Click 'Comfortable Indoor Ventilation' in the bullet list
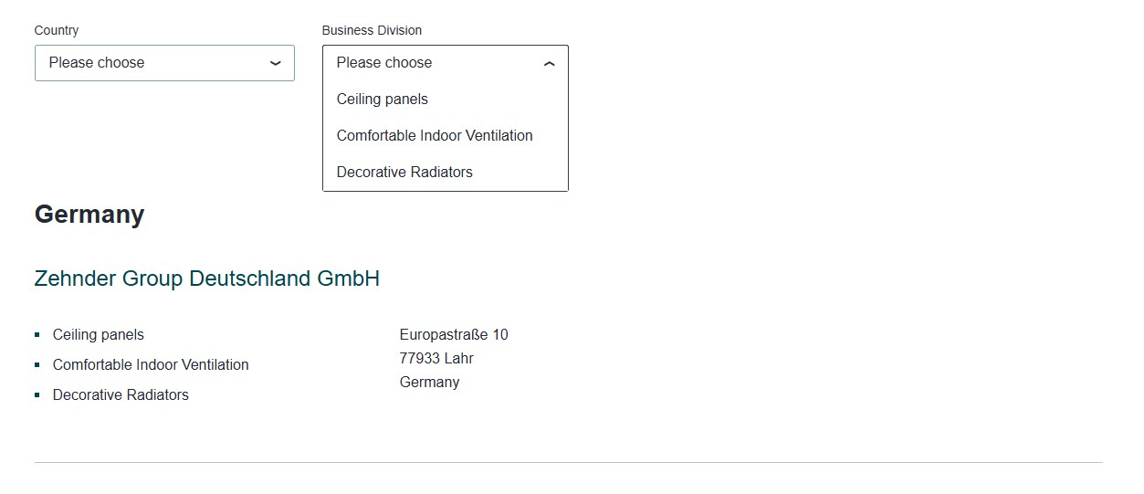This screenshot has height=494, width=1144. pyautogui.click(x=151, y=365)
